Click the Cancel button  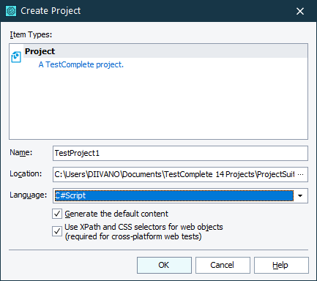pos(223,265)
